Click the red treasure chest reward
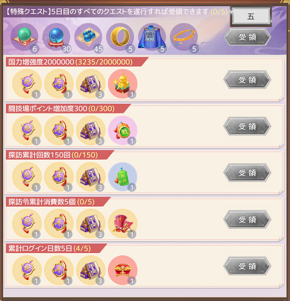Viewport: 290px width, 301px height. (123, 270)
